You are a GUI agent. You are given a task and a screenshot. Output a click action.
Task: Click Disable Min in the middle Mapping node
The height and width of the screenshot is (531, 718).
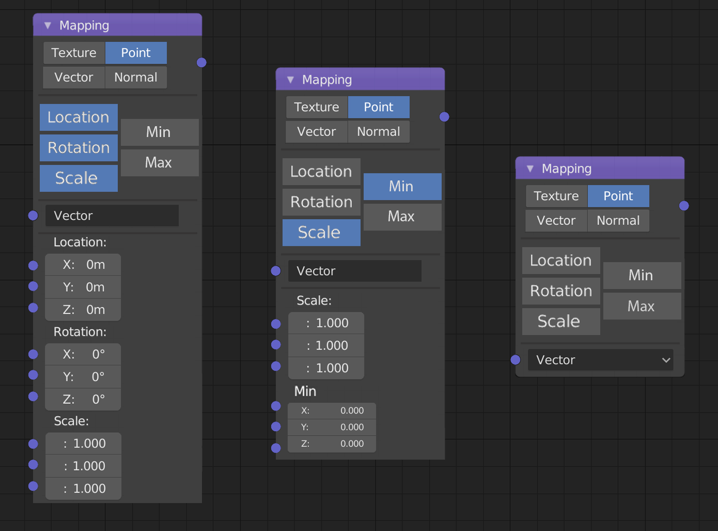pyautogui.click(x=402, y=187)
